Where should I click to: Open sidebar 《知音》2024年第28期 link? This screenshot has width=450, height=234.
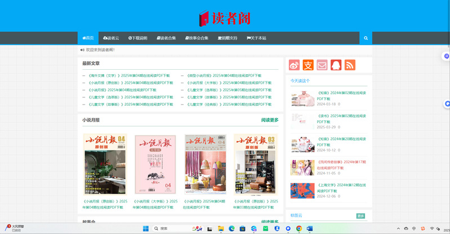pyautogui.click(x=341, y=142)
